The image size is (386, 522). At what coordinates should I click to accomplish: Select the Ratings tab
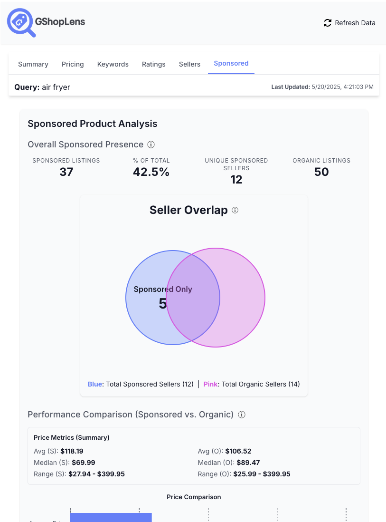click(x=154, y=64)
